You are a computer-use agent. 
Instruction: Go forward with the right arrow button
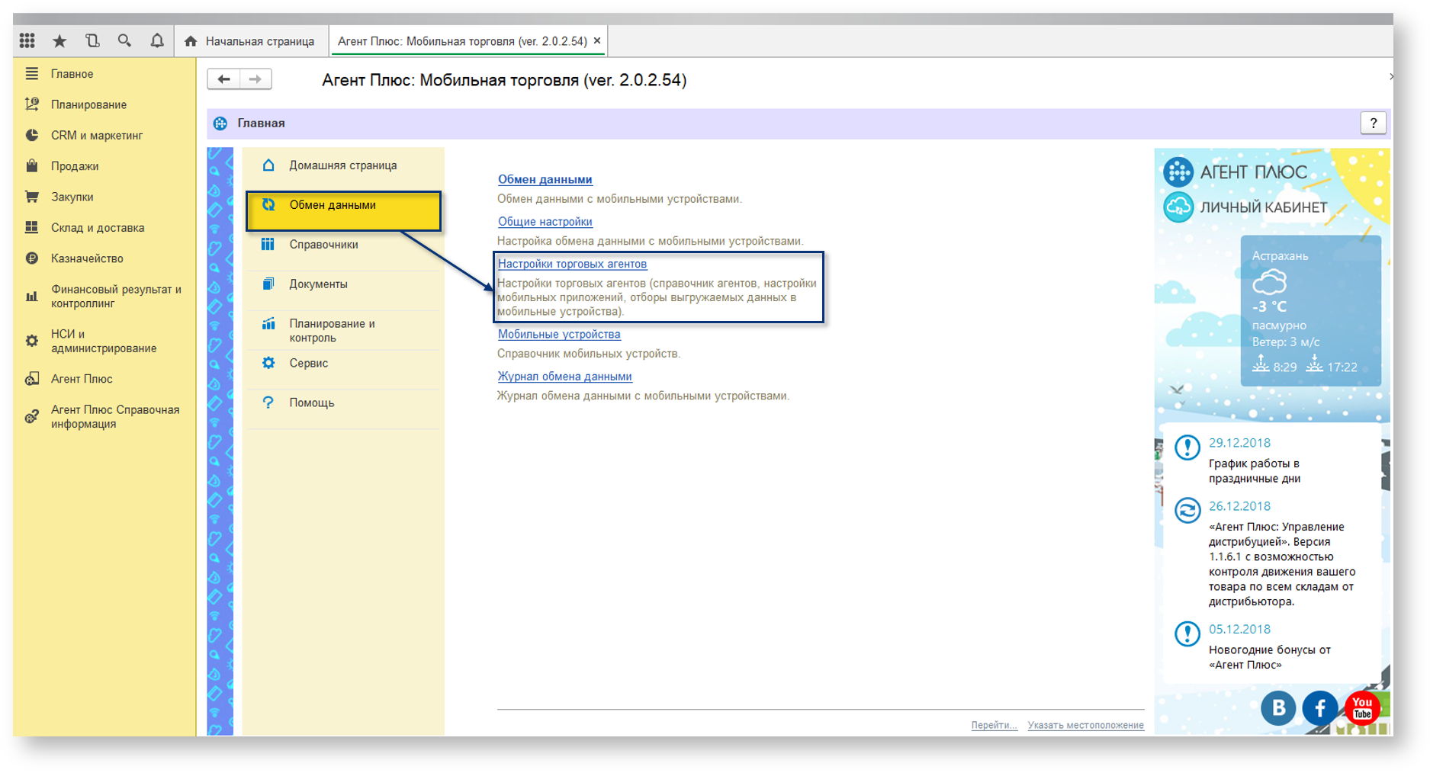point(255,79)
